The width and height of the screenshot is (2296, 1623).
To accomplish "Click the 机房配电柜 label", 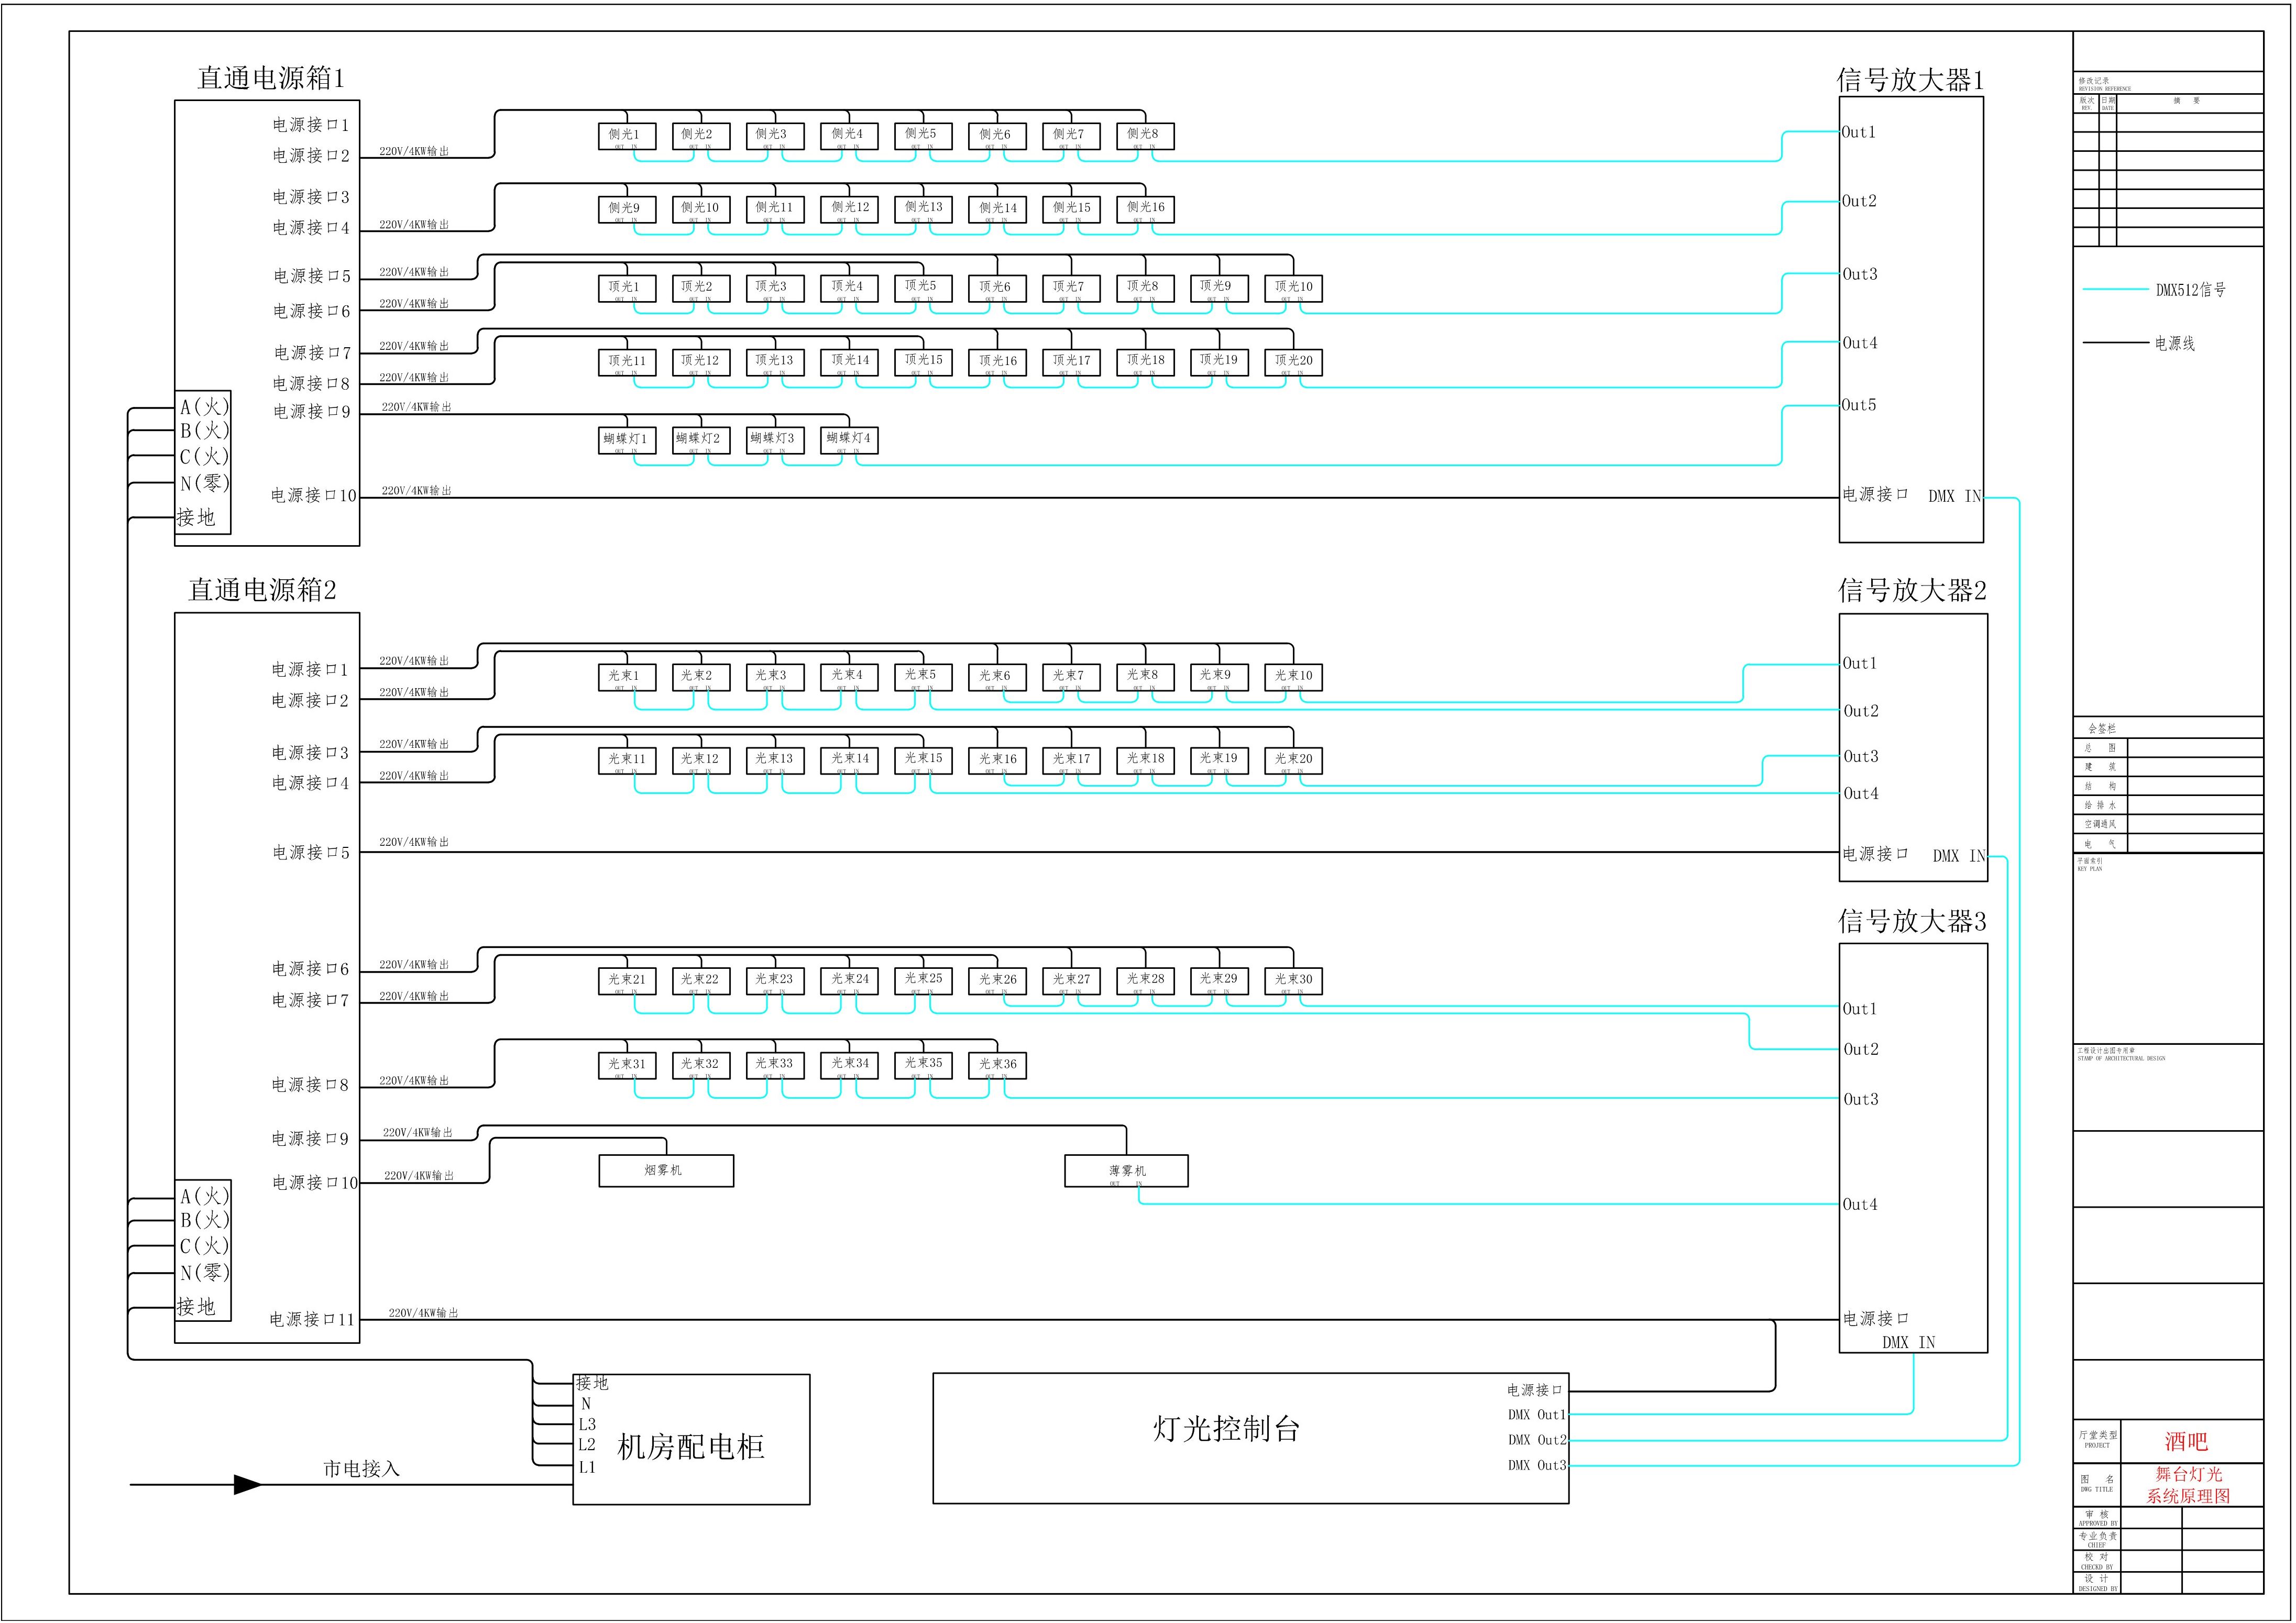I will [691, 1447].
